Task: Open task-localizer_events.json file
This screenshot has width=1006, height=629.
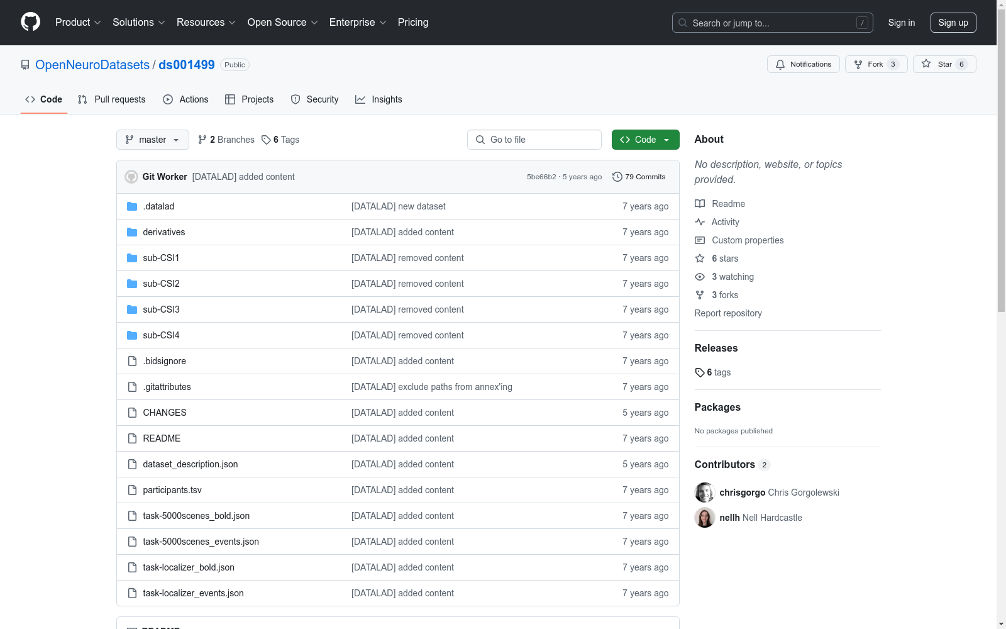Action: coord(193,593)
